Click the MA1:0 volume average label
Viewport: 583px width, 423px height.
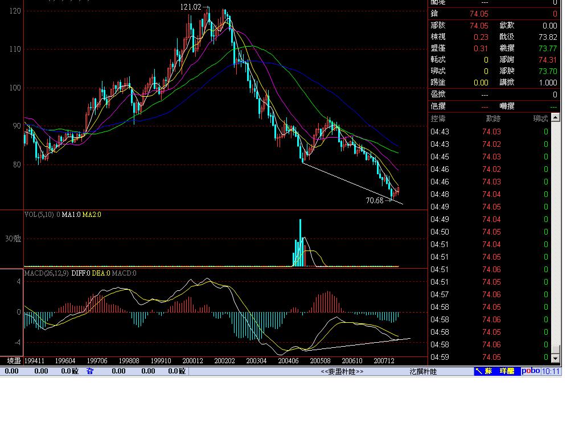tap(71, 215)
